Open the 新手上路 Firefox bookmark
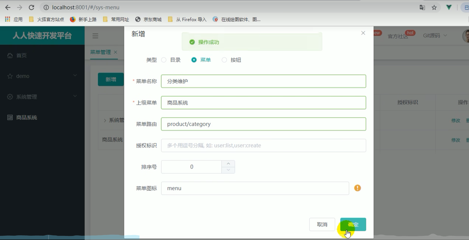 pos(83,19)
